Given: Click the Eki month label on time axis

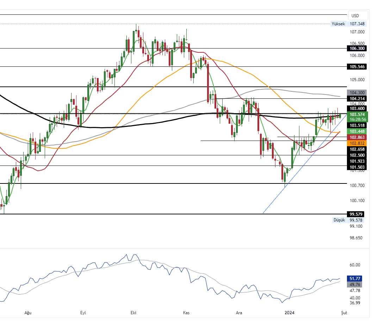Looking at the screenshot, I should [133, 312].
